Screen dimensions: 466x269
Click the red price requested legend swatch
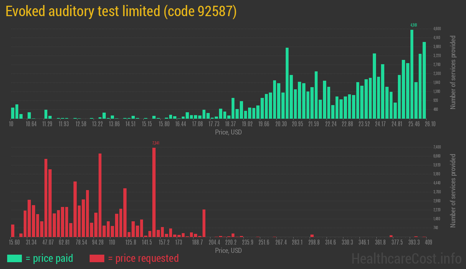[x=97, y=258]
